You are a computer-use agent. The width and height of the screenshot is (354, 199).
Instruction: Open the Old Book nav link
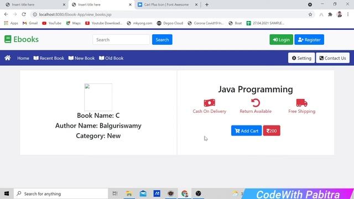coord(111,58)
